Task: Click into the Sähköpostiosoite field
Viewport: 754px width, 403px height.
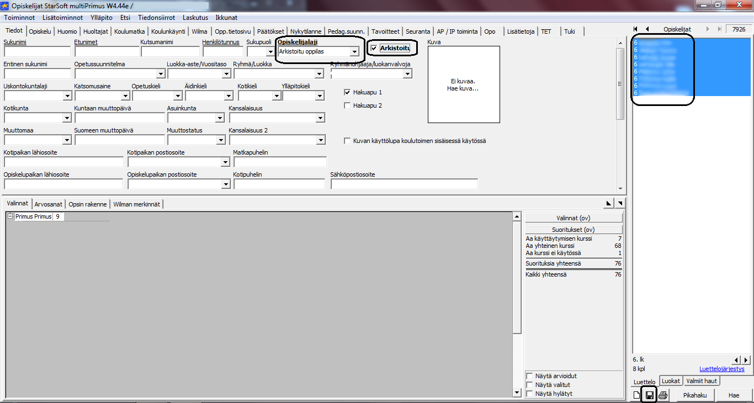Action: tap(404, 184)
